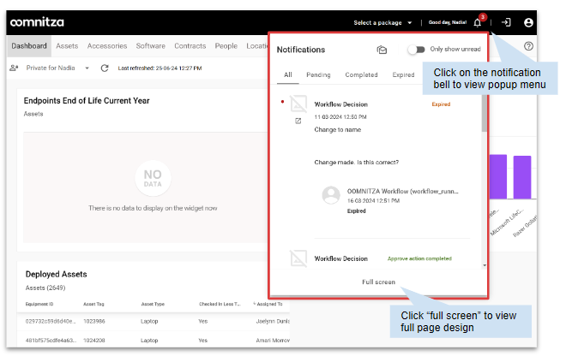Click the approved Workflow Decision placeholder icon

[298, 258]
